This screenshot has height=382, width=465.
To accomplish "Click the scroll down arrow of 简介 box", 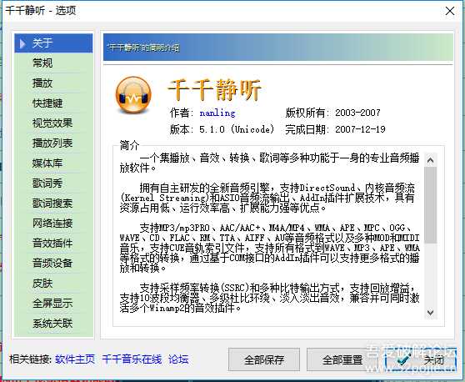I will [x=431, y=312].
